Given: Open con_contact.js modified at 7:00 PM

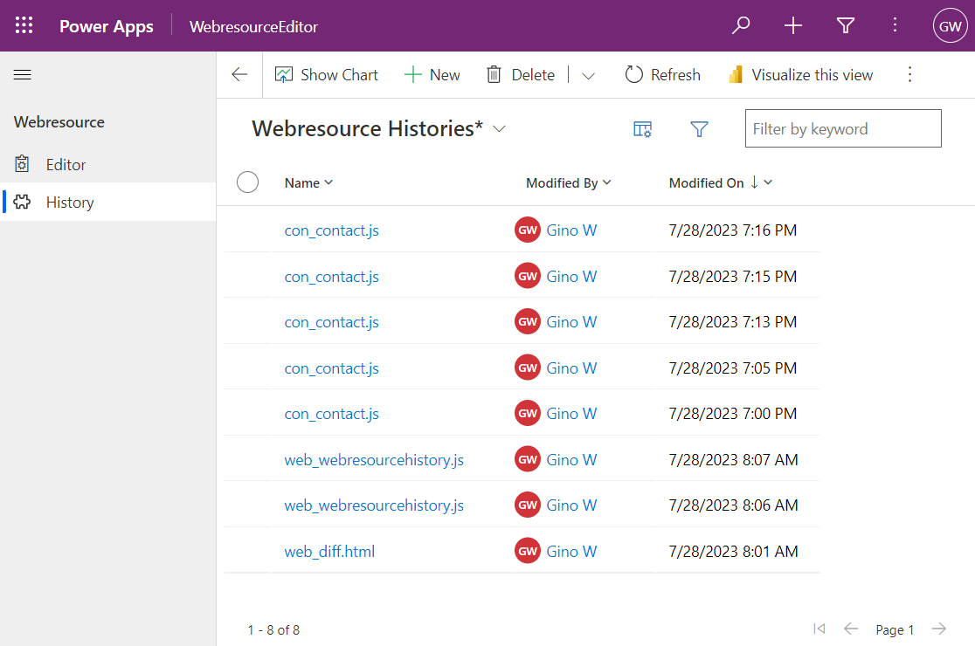Looking at the screenshot, I should click(x=331, y=414).
